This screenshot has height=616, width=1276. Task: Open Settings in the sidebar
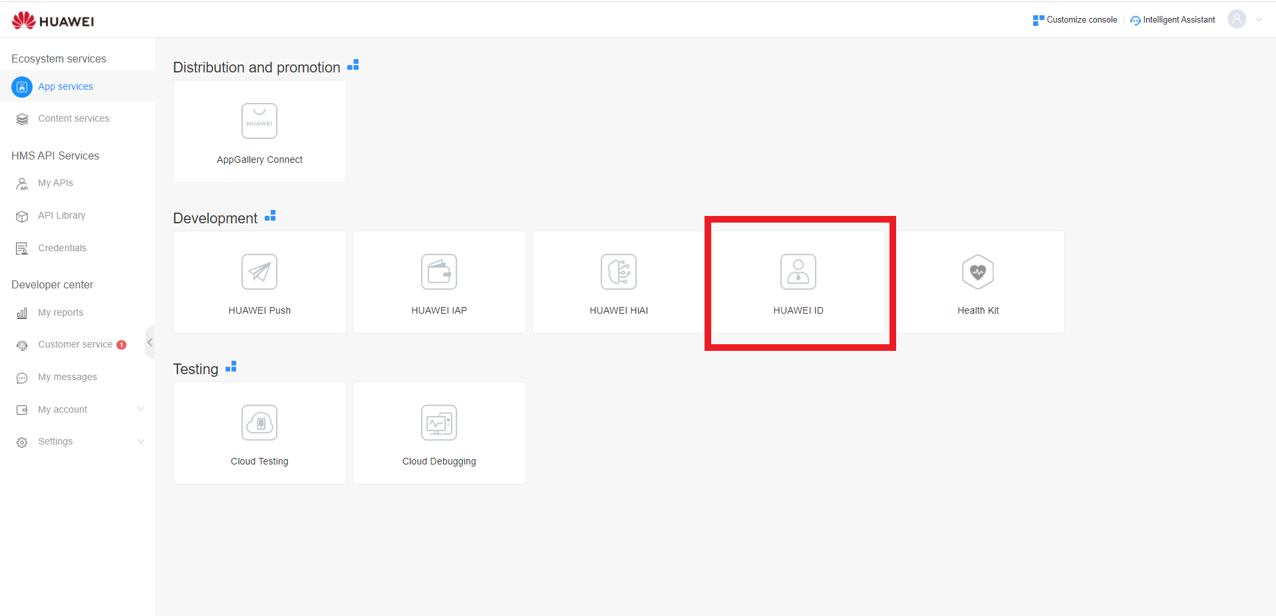55,441
